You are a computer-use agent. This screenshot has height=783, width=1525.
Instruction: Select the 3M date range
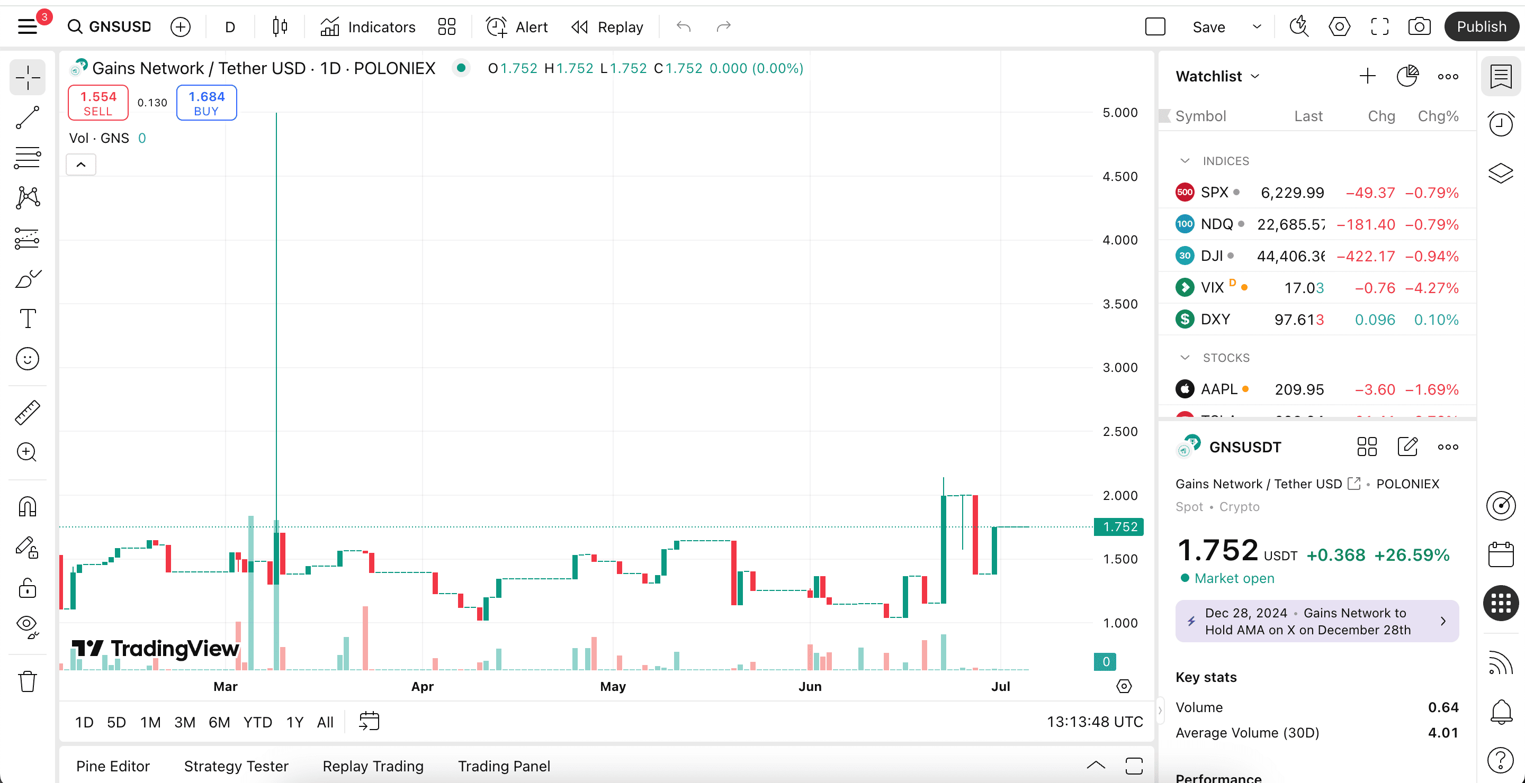185,722
